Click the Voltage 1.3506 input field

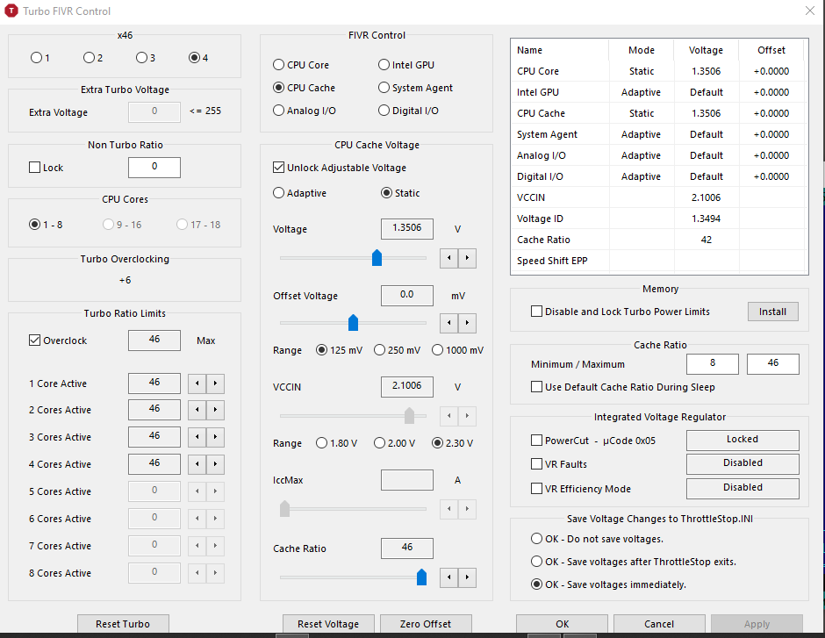pyautogui.click(x=407, y=228)
